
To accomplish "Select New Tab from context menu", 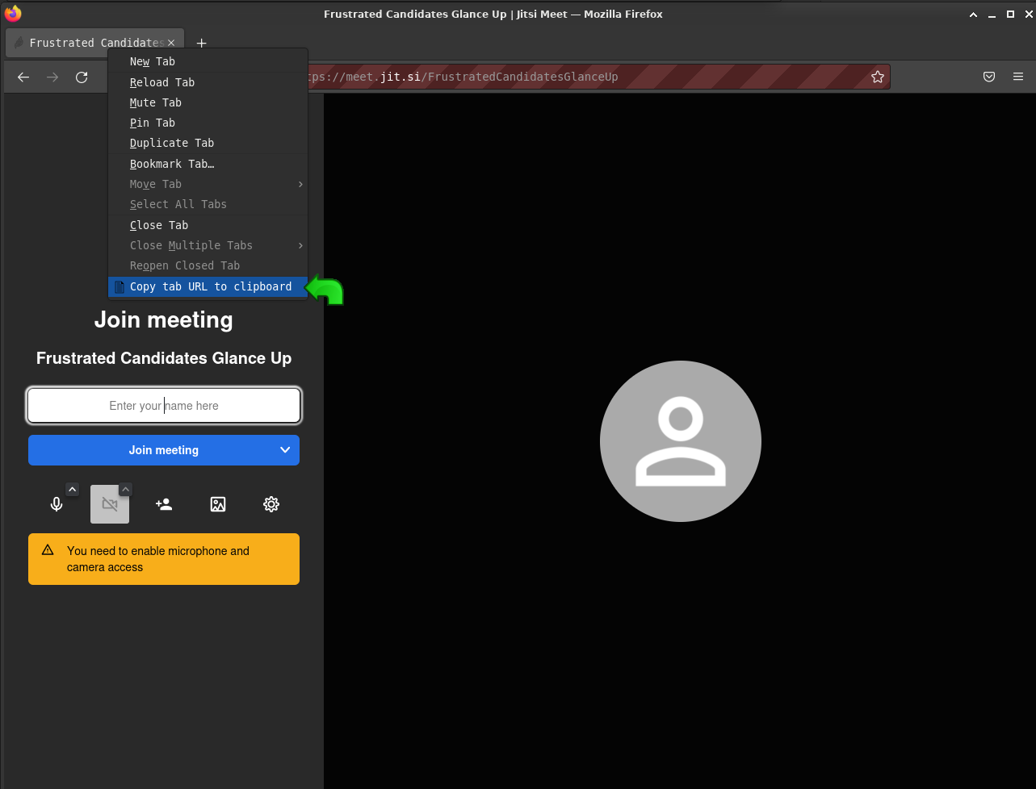I will click(208, 61).
